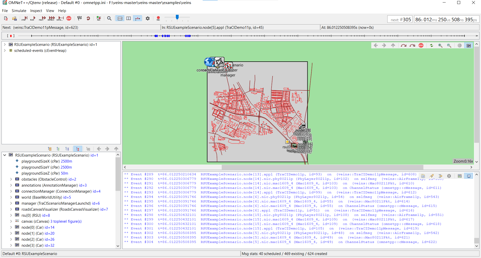This screenshot has height=258, width=481.
Task: Open the Inspect menu
Action: [36, 11]
